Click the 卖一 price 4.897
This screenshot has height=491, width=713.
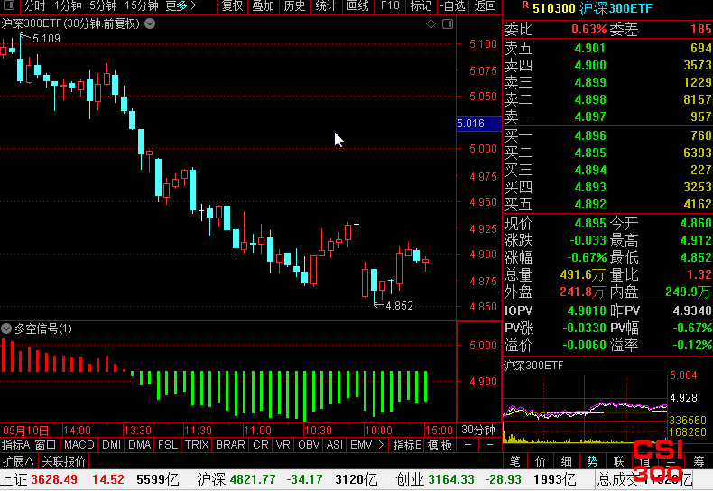point(590,116)
